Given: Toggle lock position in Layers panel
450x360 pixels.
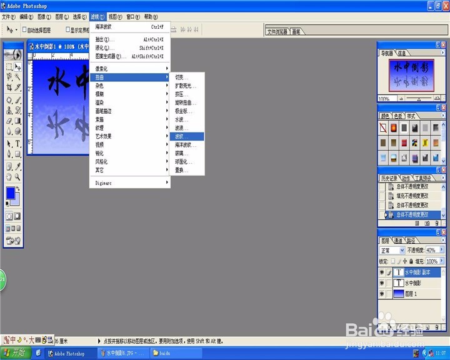Looking at the screenshot, I should coord(404,261).
